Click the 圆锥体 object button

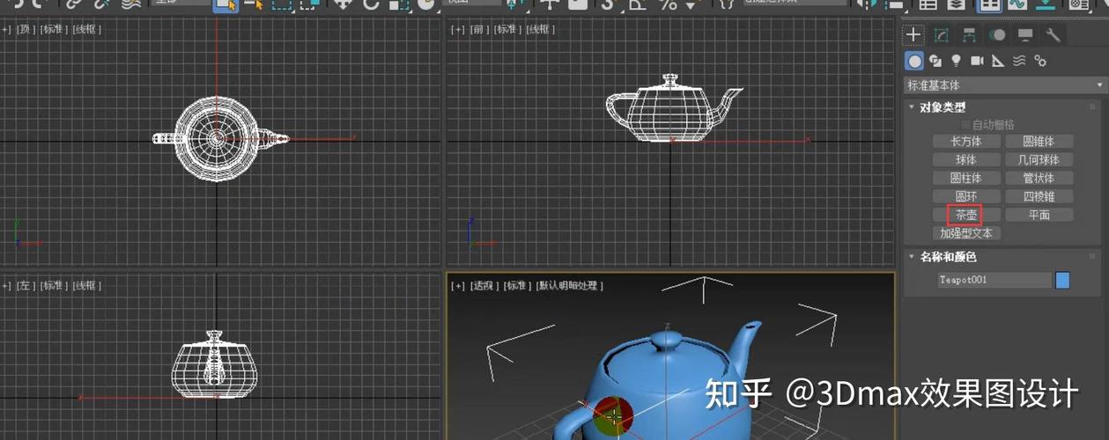click(x=1039, y=142)
